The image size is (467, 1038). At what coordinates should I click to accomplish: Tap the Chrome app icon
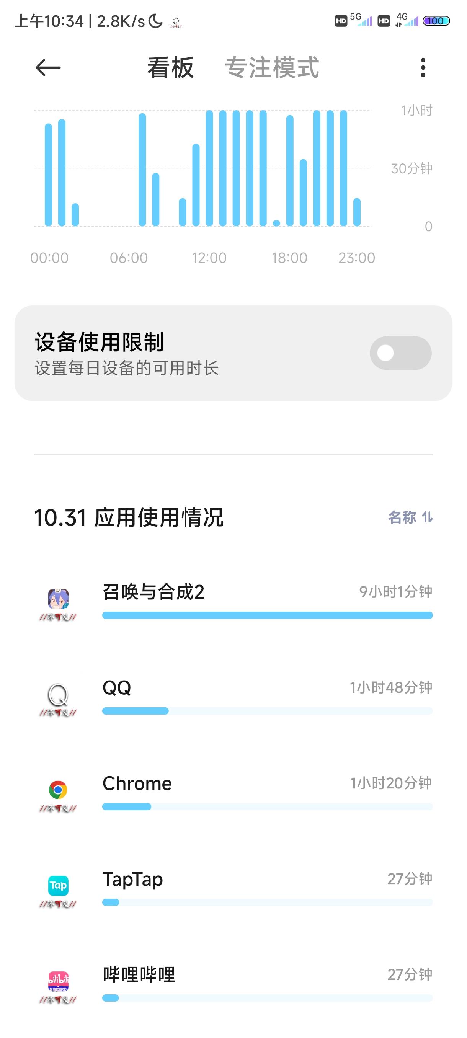[58, 789]
